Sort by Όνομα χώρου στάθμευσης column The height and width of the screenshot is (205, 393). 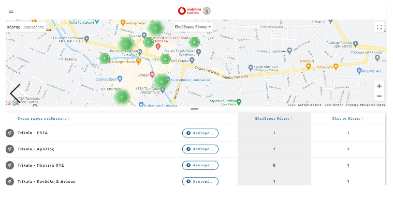[43, 118]
